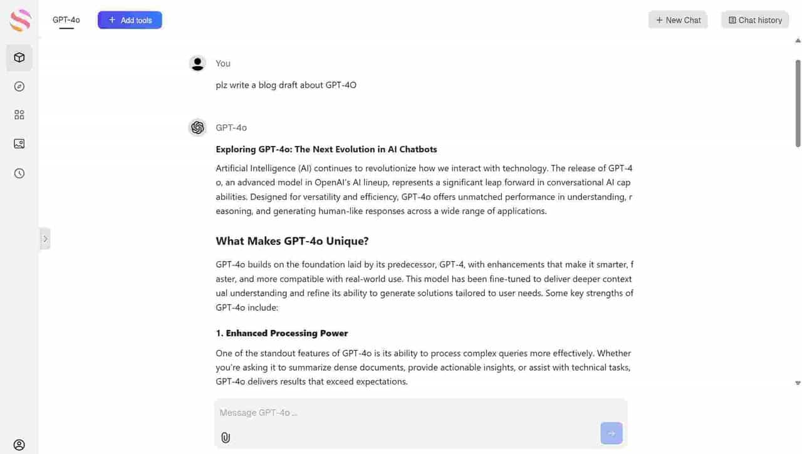Click the paperclip attach file icon
This screenshot has height=454, width=802.
point(226,438)
